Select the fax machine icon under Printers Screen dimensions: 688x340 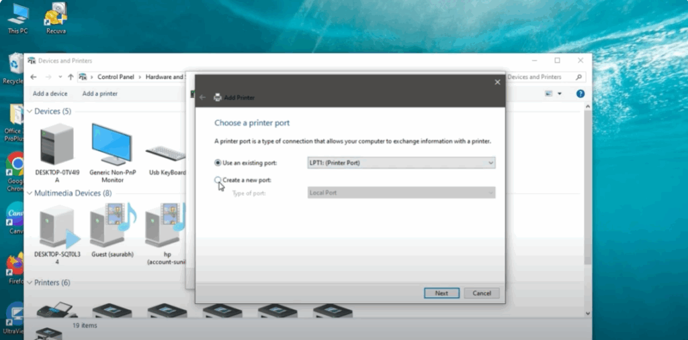tap(56, 310)
